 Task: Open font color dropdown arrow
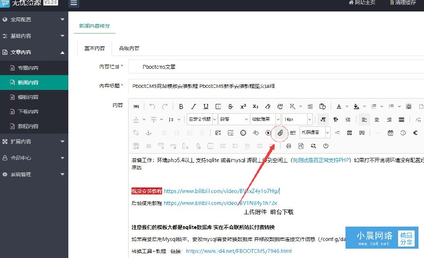click(x=347, y=107)
